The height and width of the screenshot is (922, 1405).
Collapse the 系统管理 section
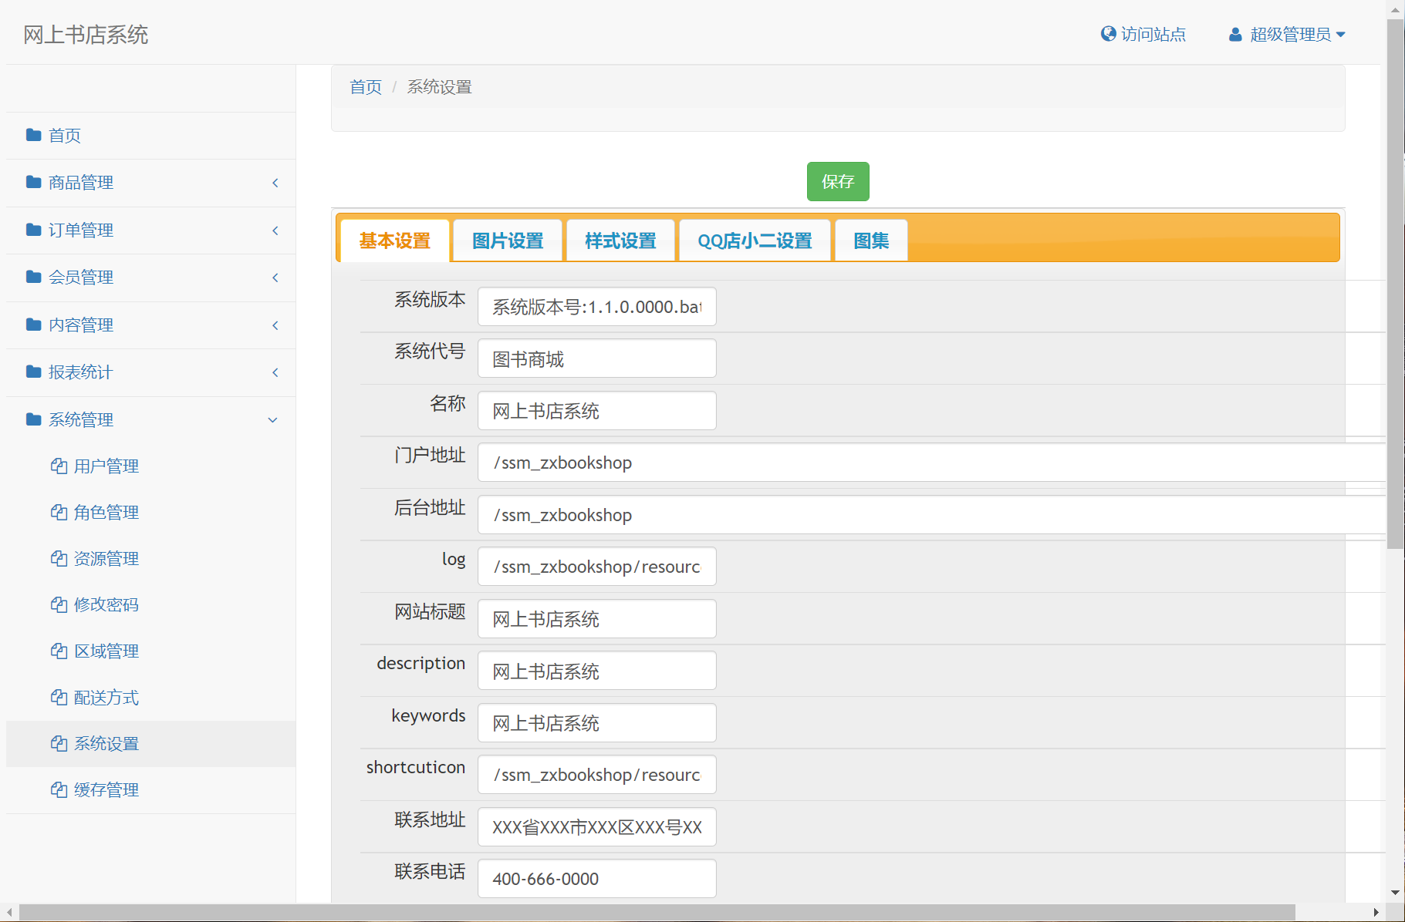pyautogui.click(x=272, y=419)
